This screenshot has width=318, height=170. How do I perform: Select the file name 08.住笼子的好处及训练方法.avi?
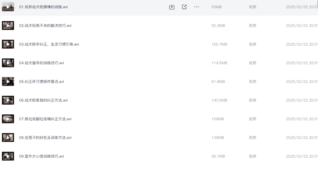point(45,138)
